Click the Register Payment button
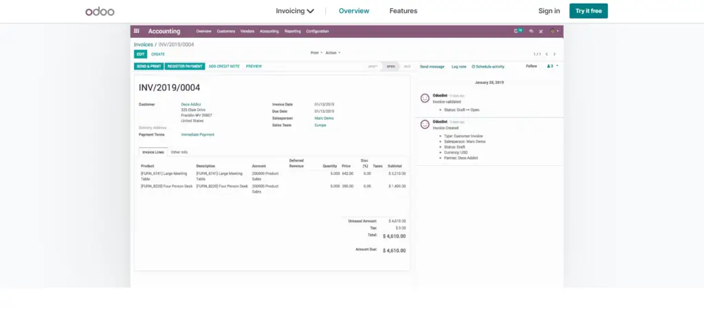Viewport: 704px width, 327px height. (185, 66)
